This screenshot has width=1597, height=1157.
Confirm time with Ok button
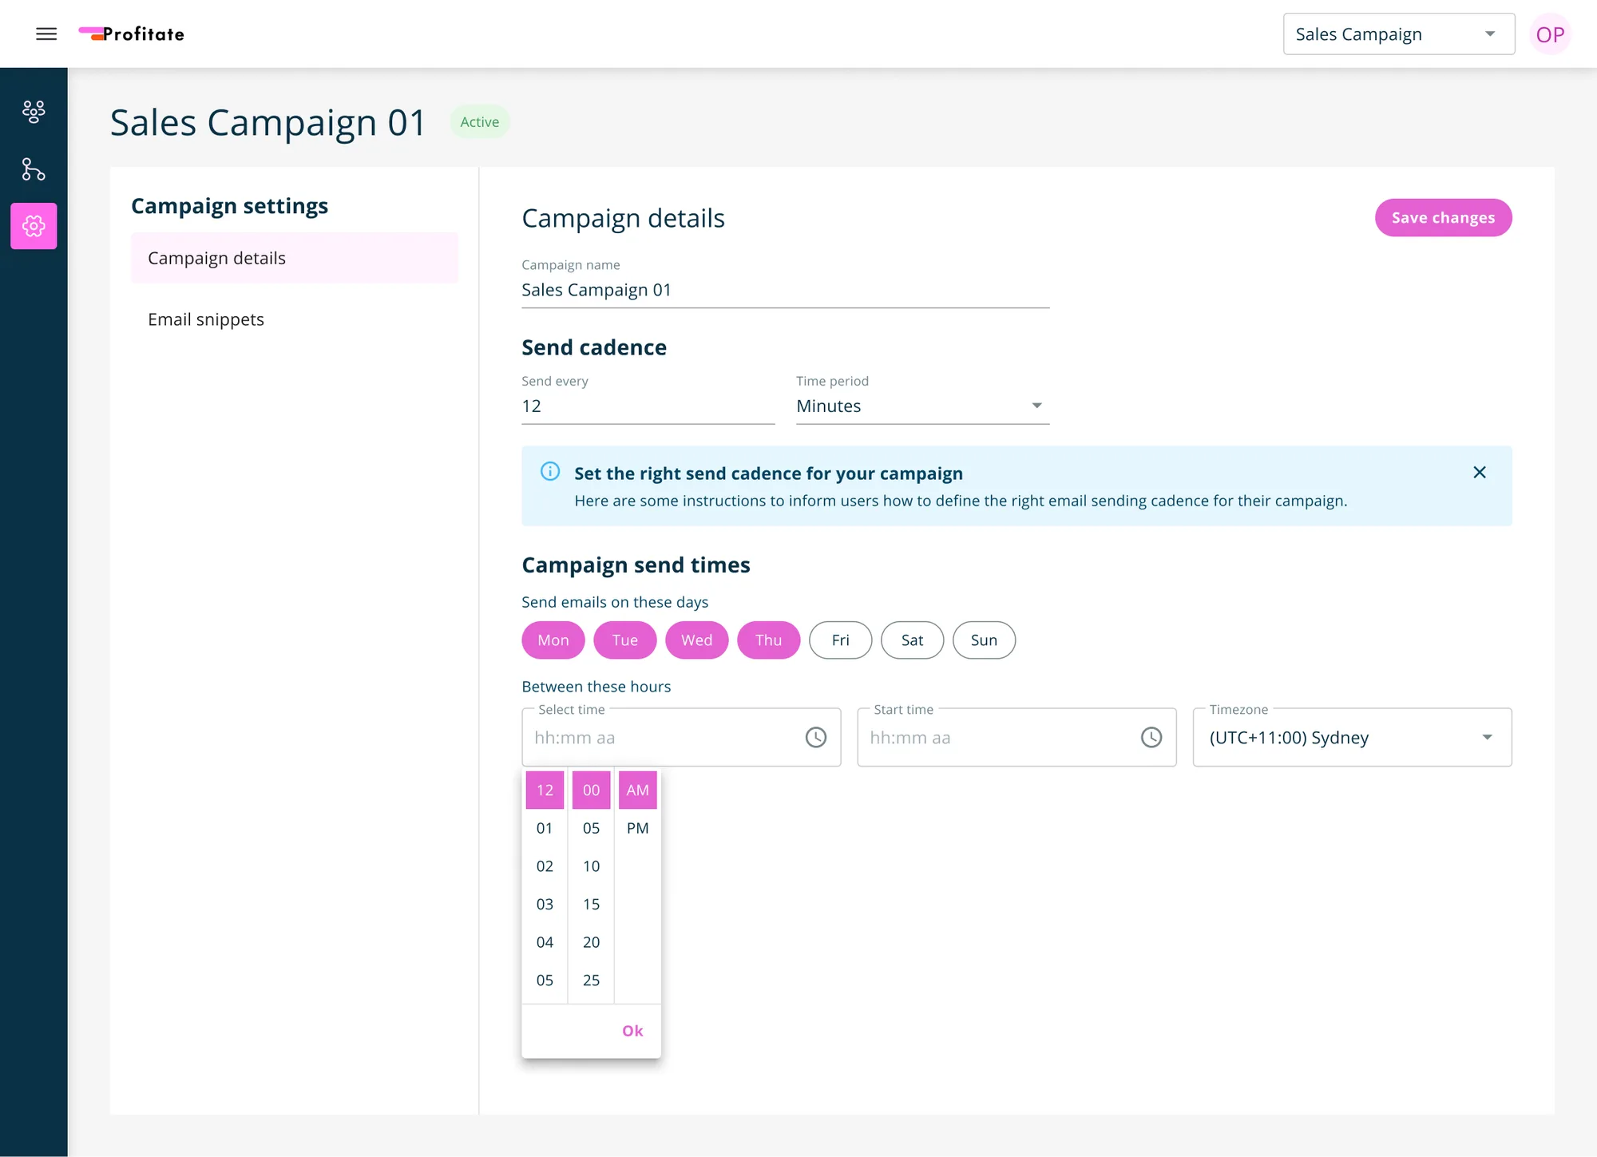[632, 1030]
